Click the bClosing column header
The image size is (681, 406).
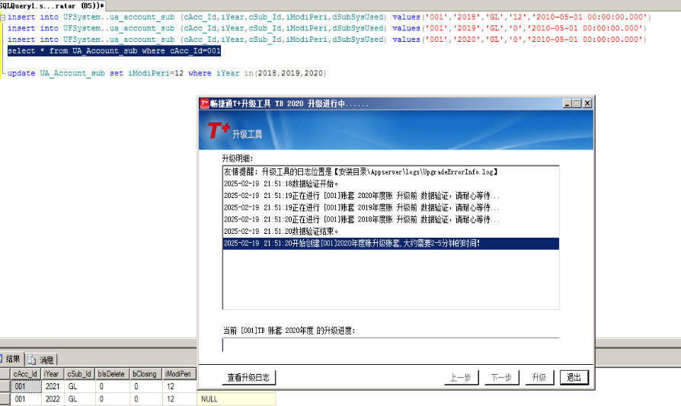pos(145,374)
